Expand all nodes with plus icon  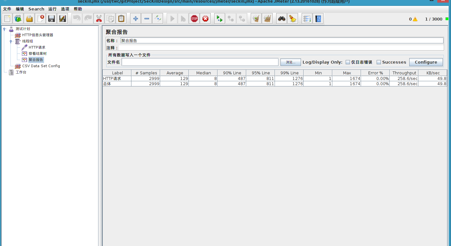(136, 19)
